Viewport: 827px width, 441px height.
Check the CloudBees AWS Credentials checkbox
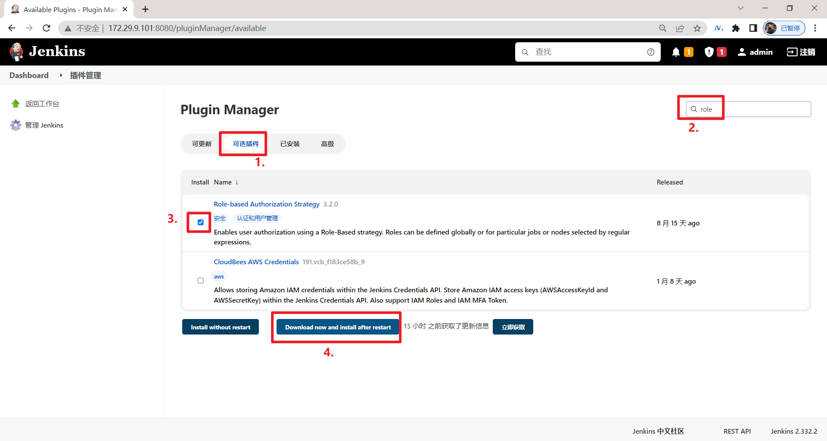point(201,281)
